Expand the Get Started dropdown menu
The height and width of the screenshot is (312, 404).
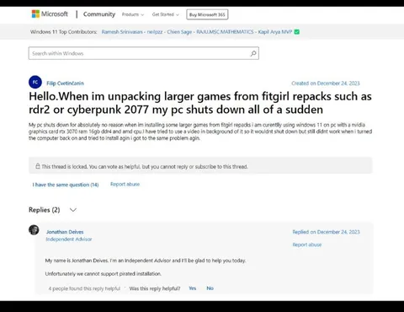point(165,14)
